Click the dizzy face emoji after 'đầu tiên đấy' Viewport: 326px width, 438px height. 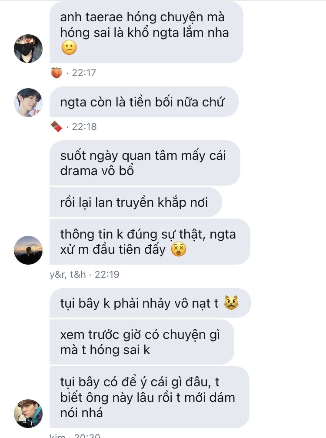click(179, 249)
